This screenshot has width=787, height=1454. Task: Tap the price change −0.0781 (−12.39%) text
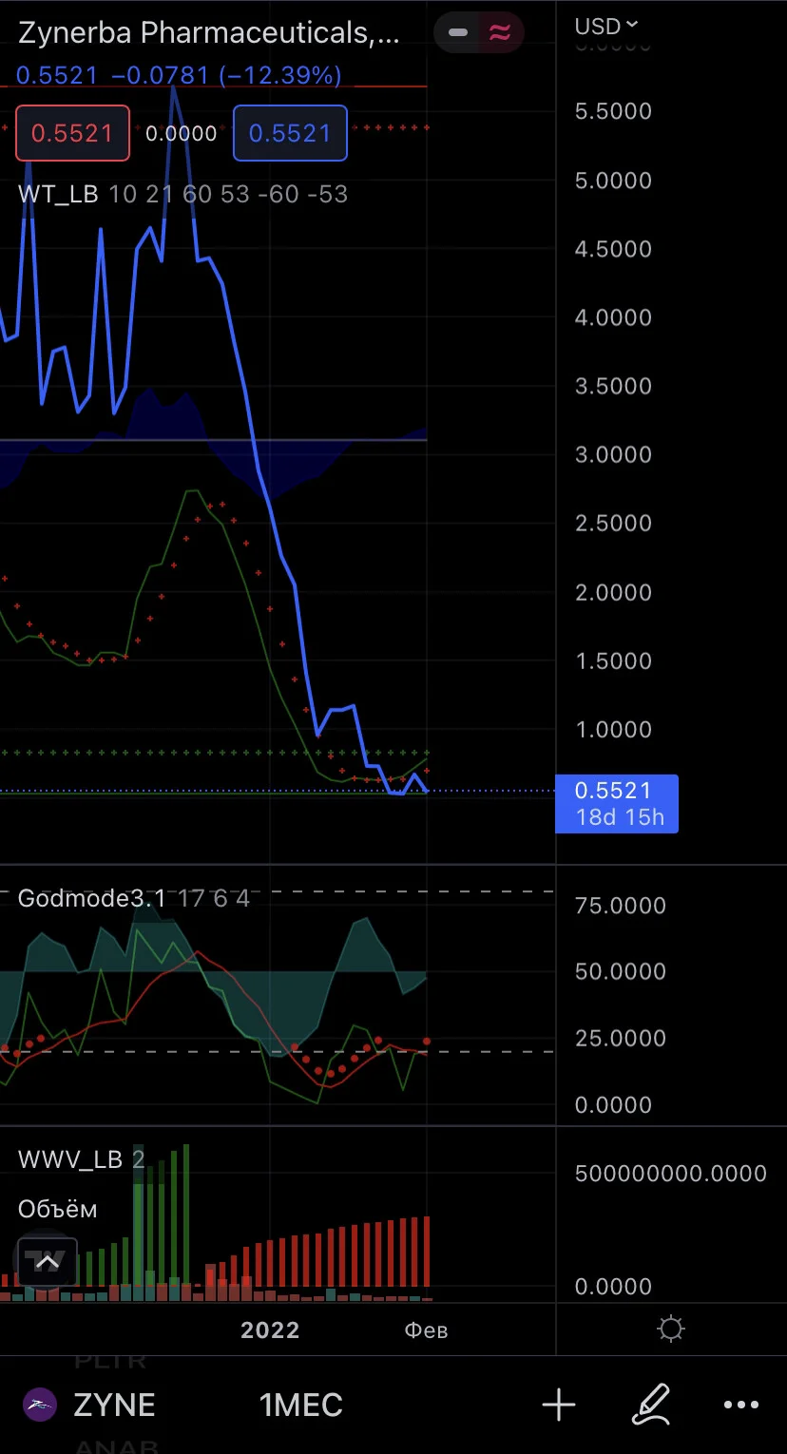point(226,75)
